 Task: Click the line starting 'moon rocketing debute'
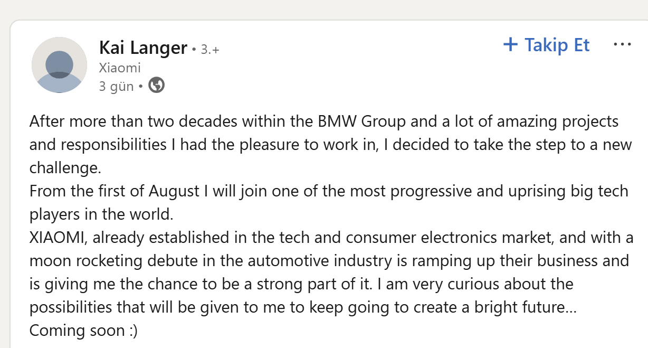[329, 261]
